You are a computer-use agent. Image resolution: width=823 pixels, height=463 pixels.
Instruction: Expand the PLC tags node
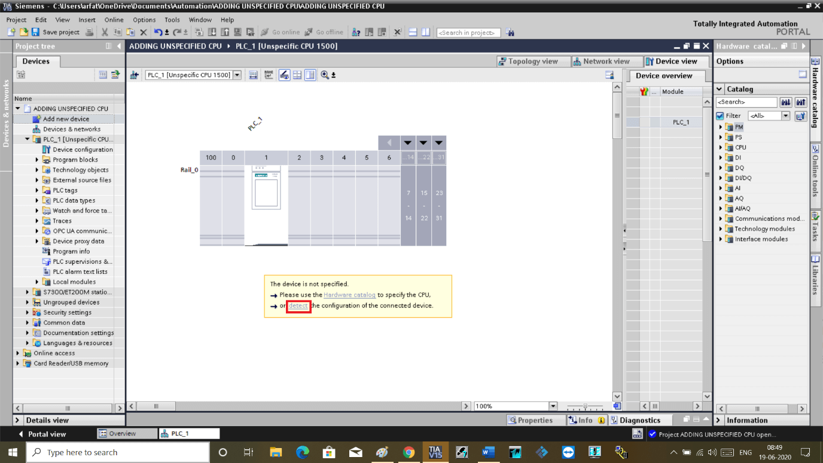click(x=37, y=190)
